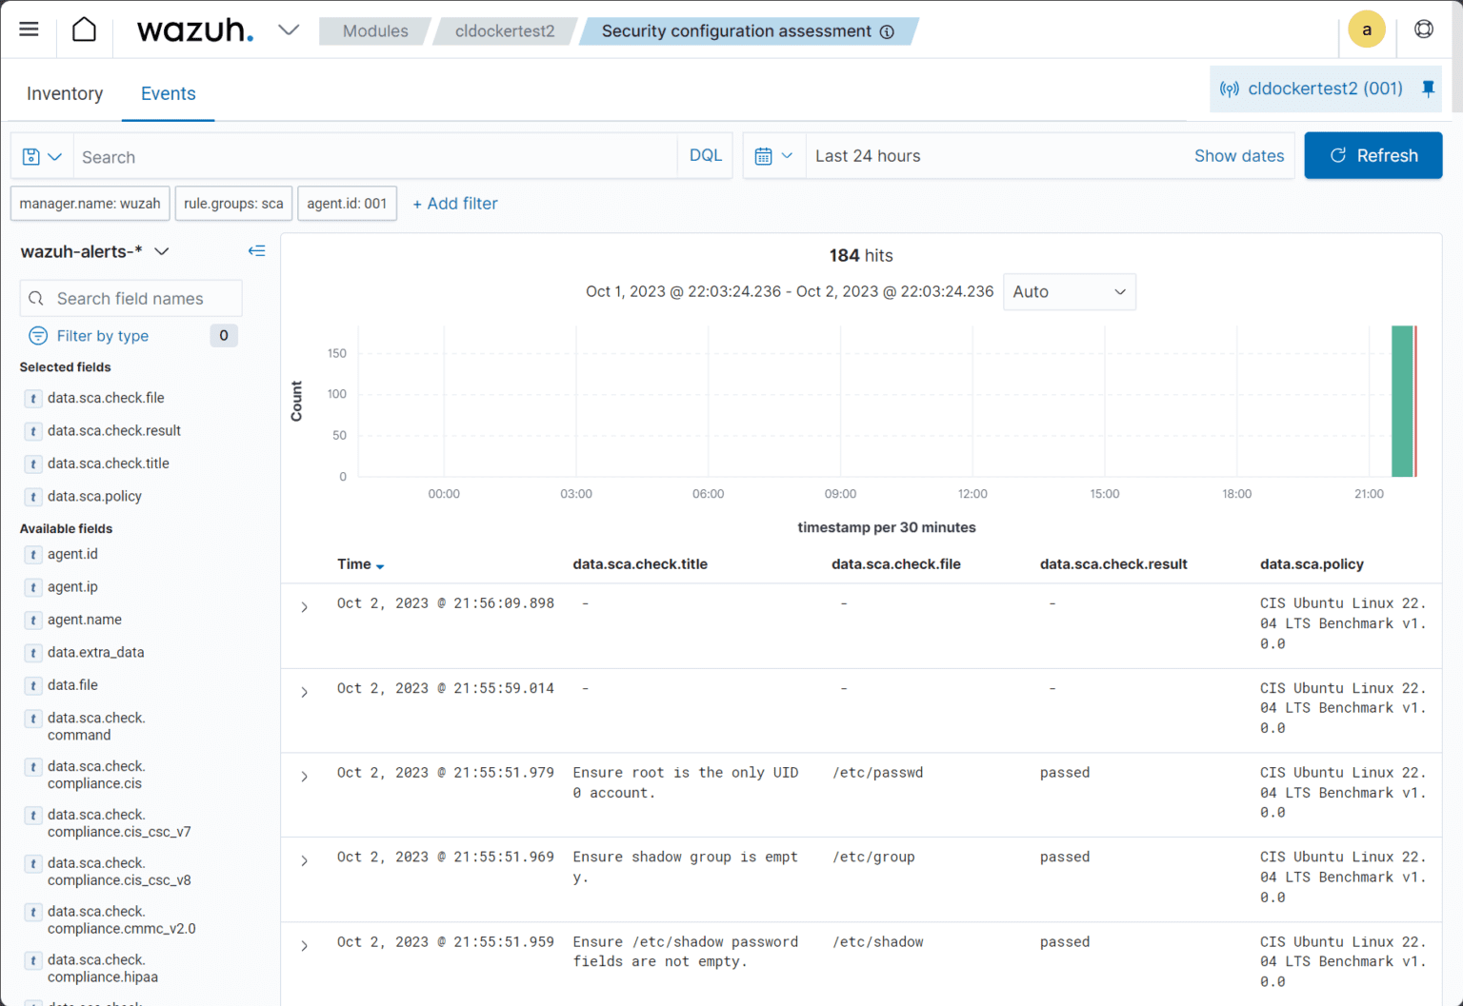The height and width of the screenshot is (1006, 1463).
Task: Click the Refresh button
Action: click(x=1373, y=156)
